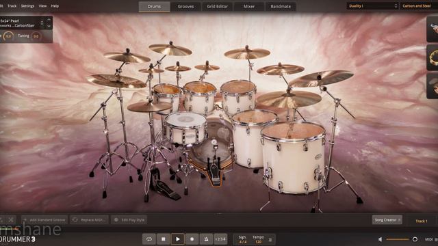The width and height of the screenshot is (438, 246).
Task: Select the tambourine percussion icon
Action: click(433, 57)
